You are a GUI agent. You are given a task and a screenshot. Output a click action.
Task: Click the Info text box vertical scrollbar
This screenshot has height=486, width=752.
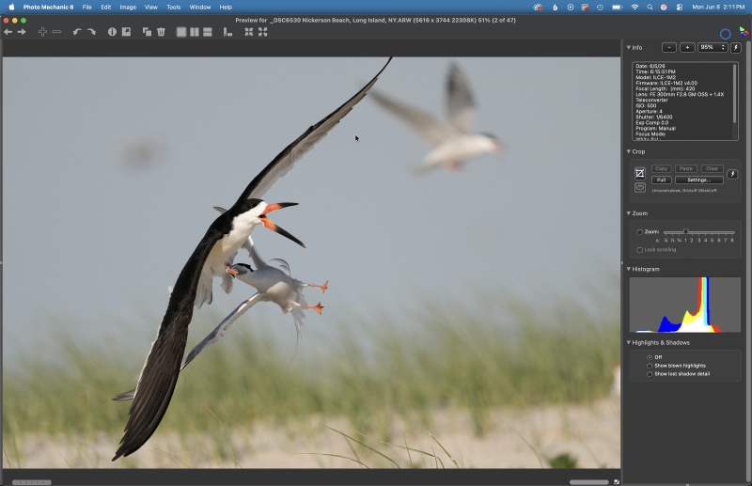coord(734,95)
